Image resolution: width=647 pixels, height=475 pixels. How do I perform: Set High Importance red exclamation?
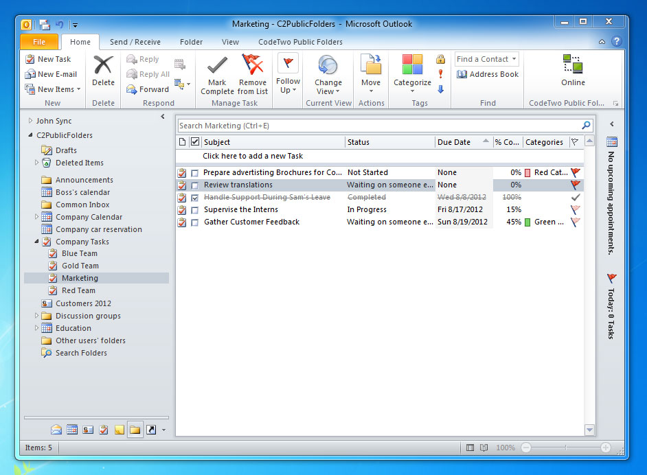tap(441, 74)
